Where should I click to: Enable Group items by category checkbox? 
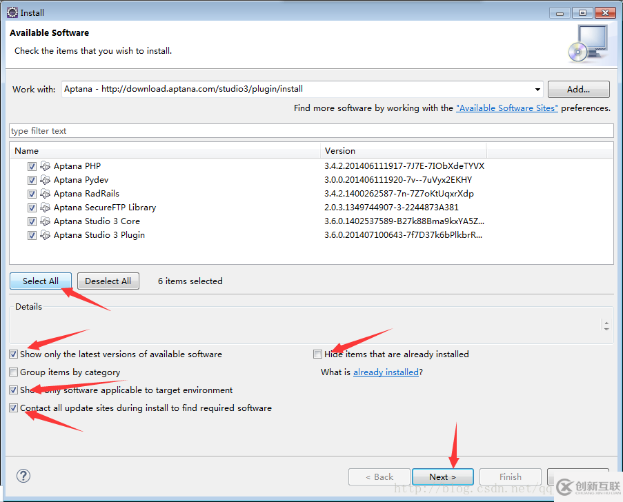(x=14, y=372)
